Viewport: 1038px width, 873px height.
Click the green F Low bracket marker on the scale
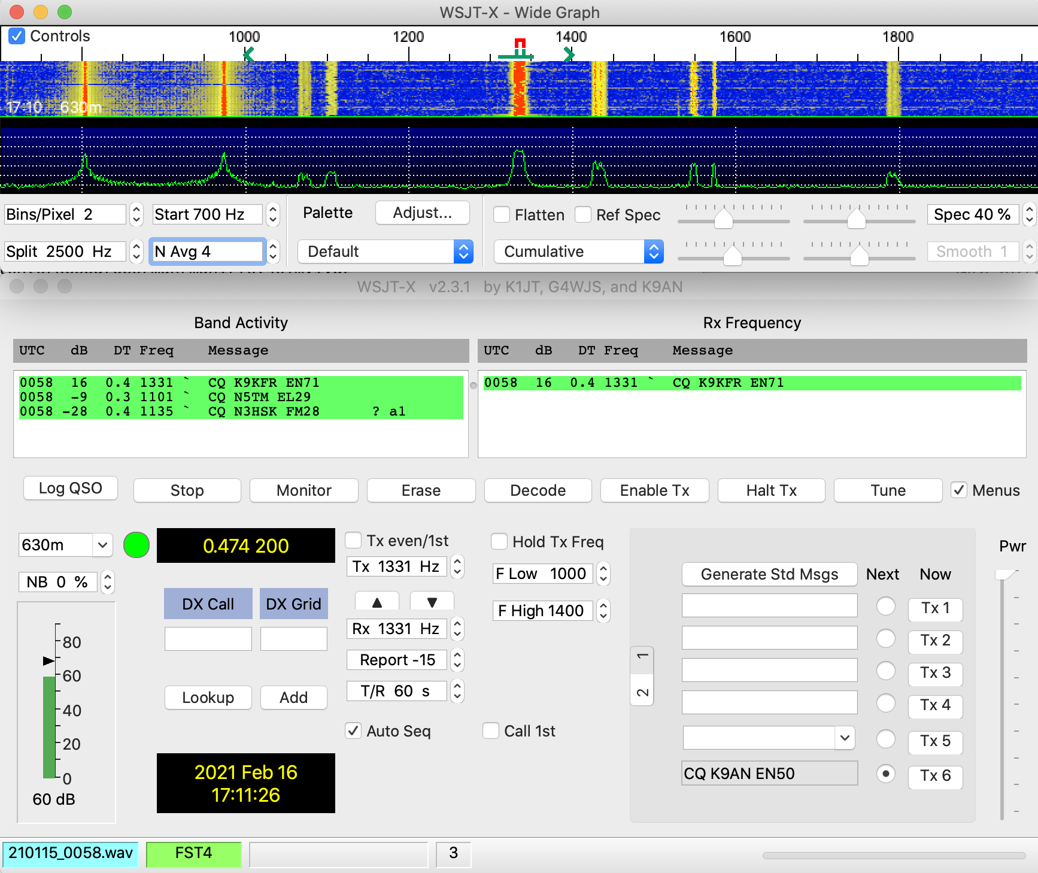[x=248, y=54]
